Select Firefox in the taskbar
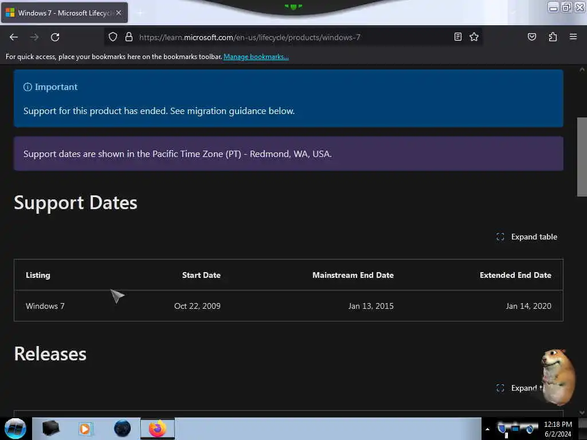This screenshot has width=587, height=440. pyautogui.click(x=158, y=429)
